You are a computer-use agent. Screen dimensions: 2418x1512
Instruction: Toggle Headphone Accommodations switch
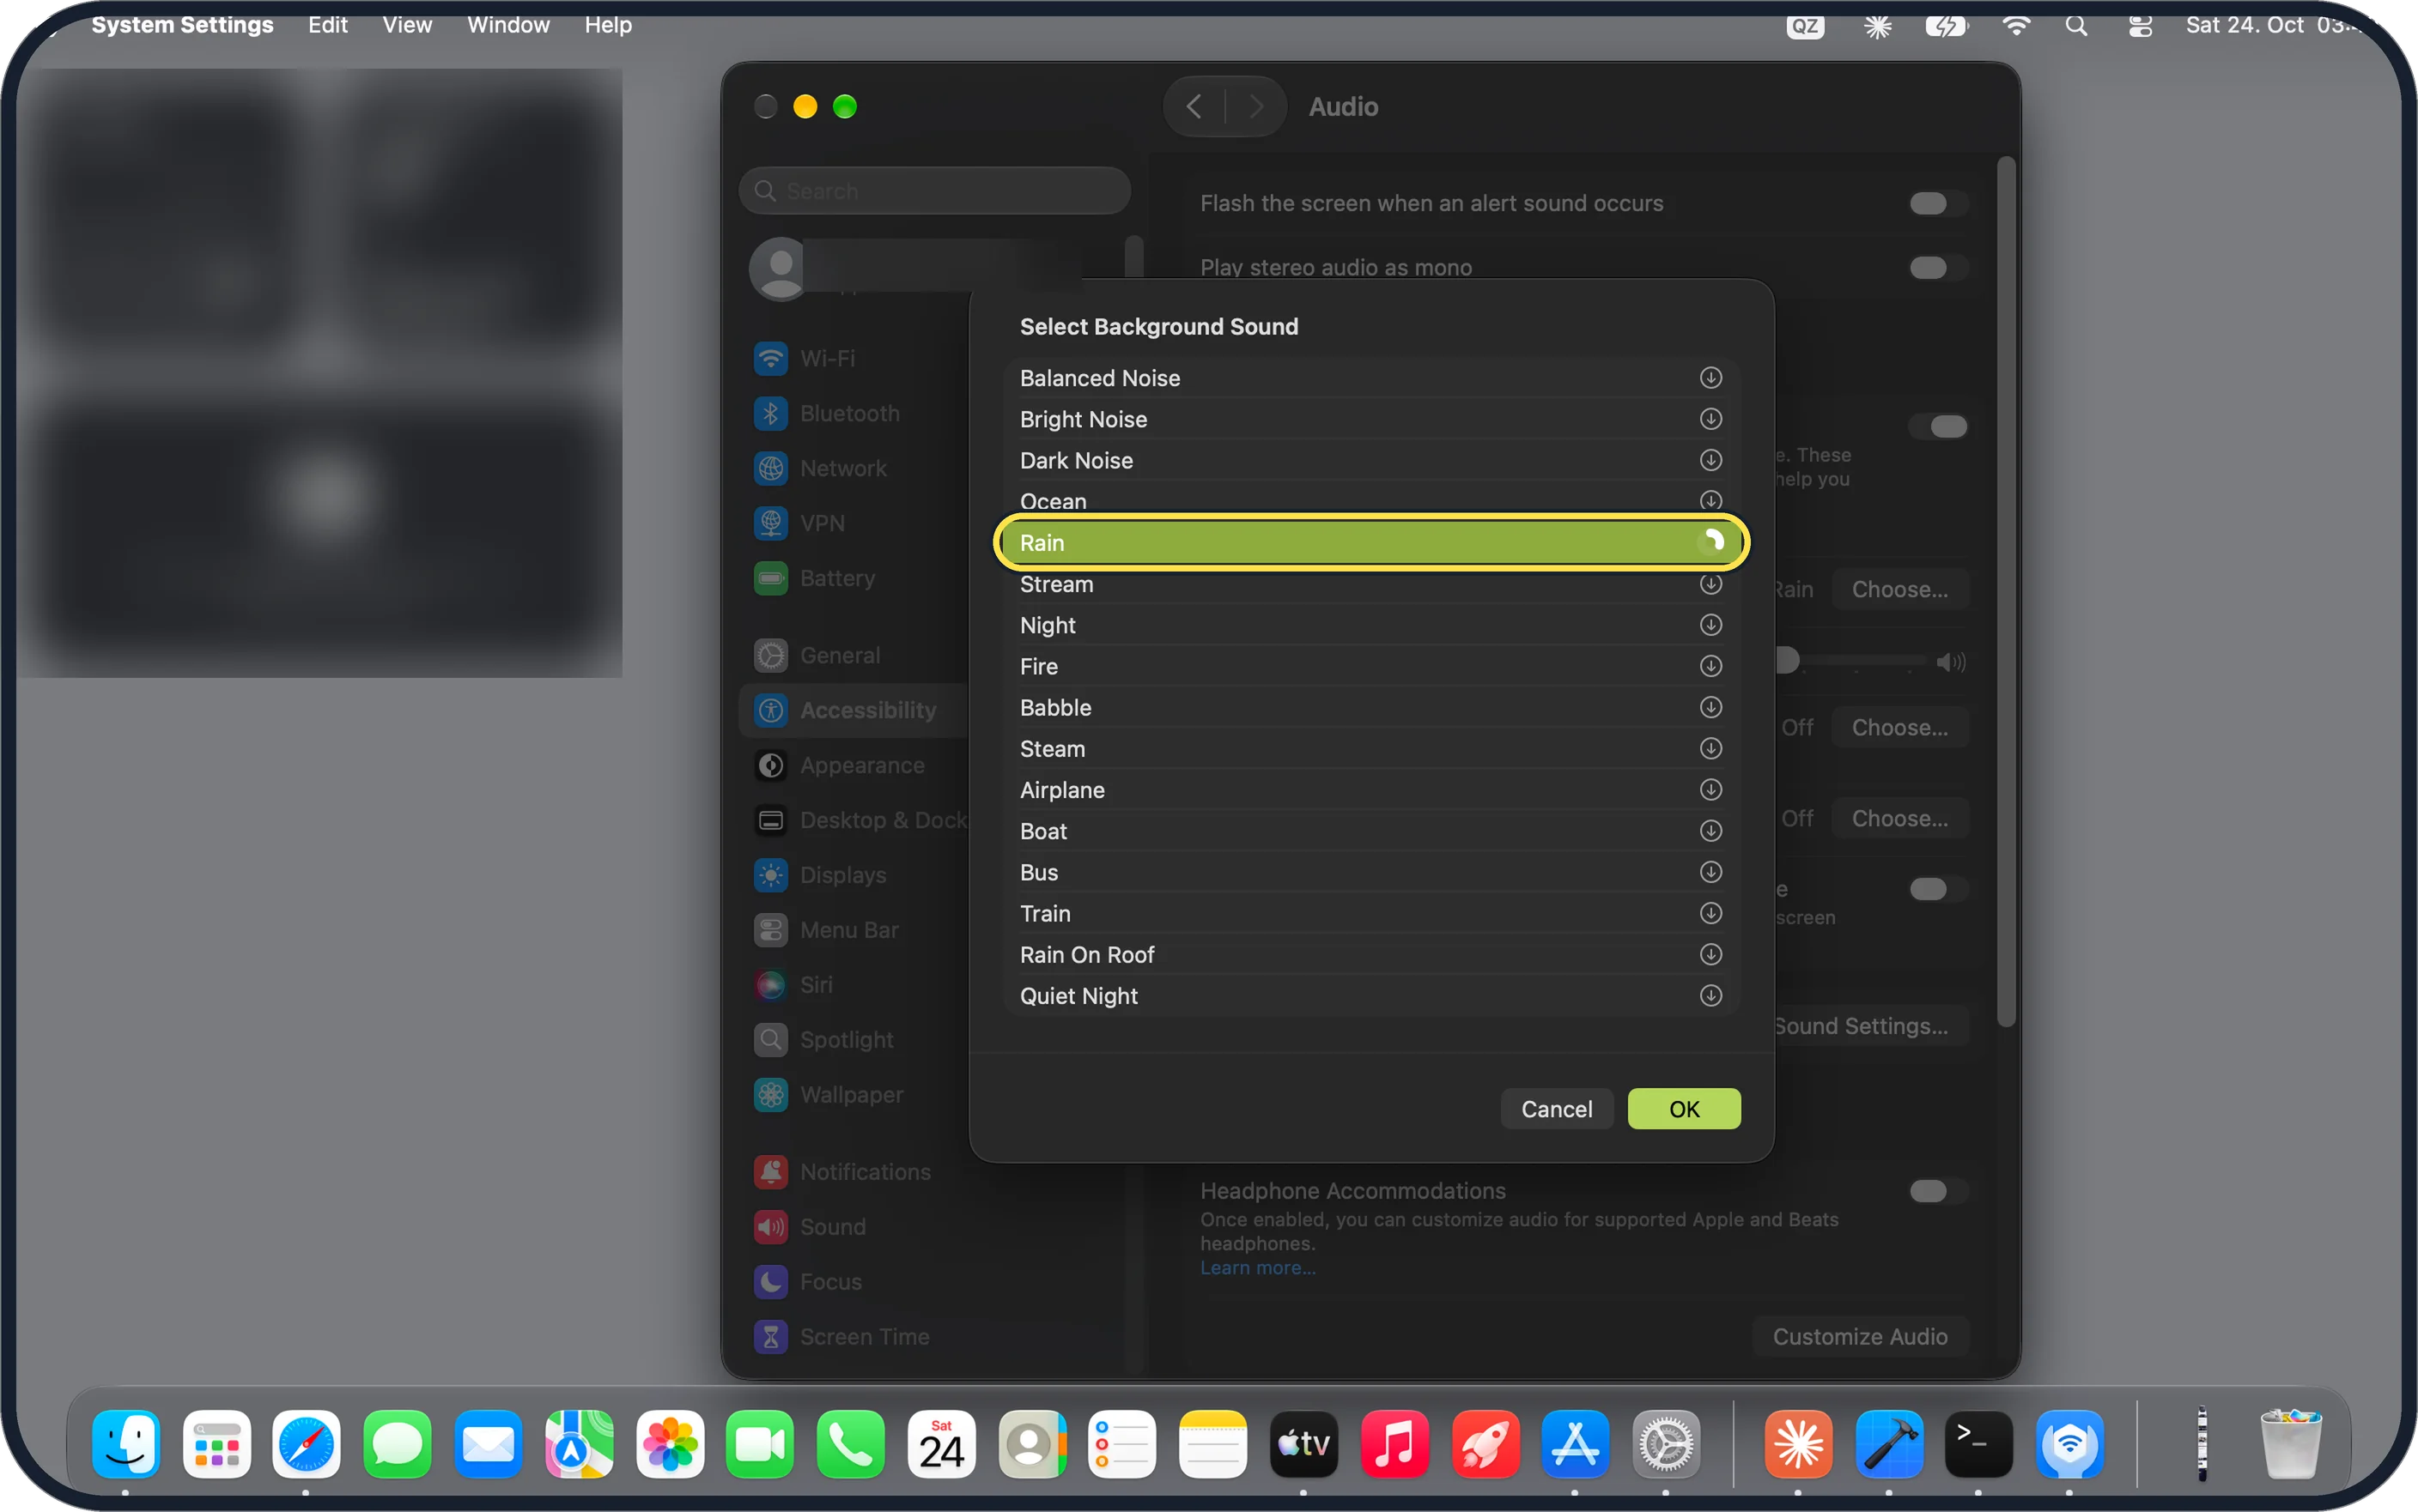(1937, 1191)
